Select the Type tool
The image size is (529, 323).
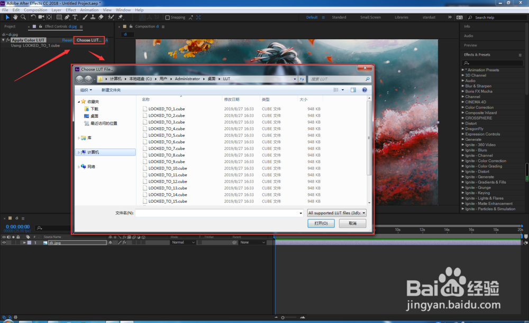pyautogui.click(x=75, y=17)
